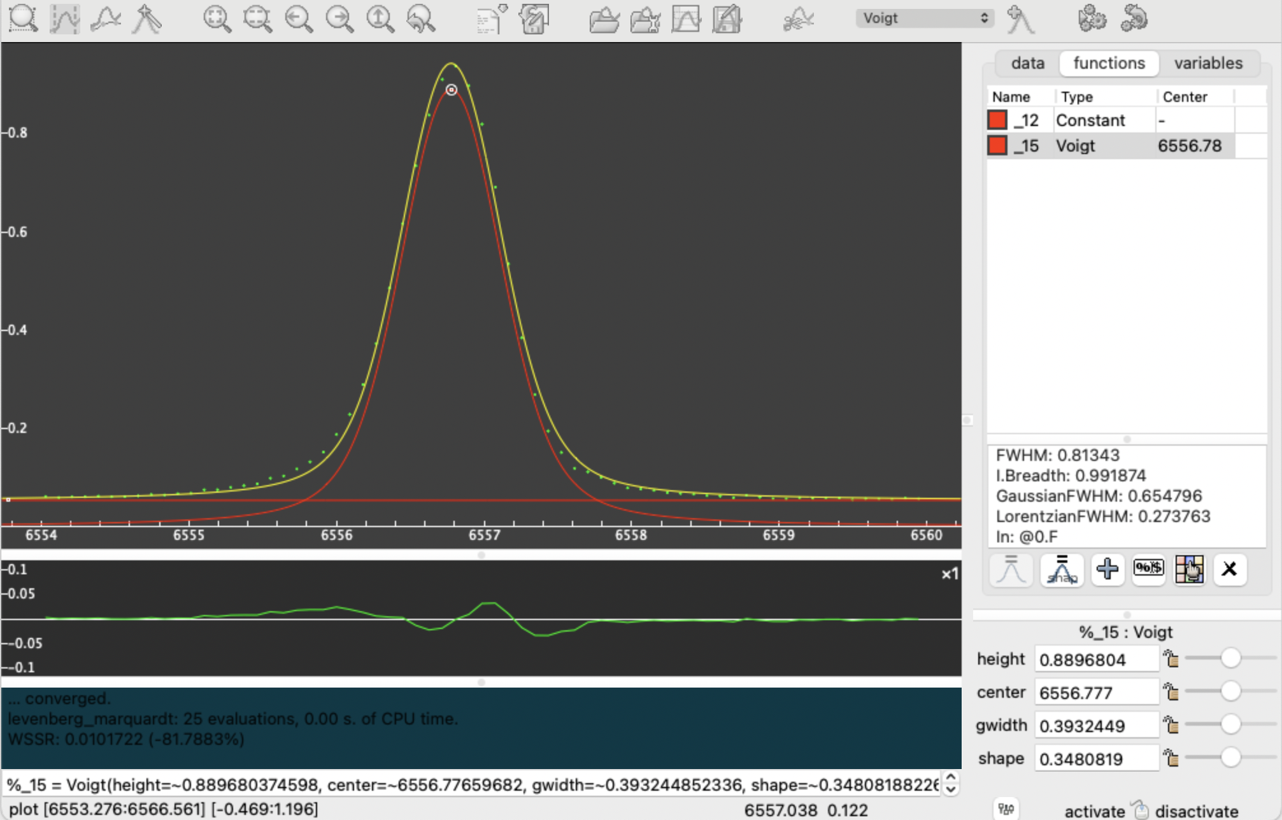
Task: Click the add-peak mode tool icon
Action: (146, 19)
